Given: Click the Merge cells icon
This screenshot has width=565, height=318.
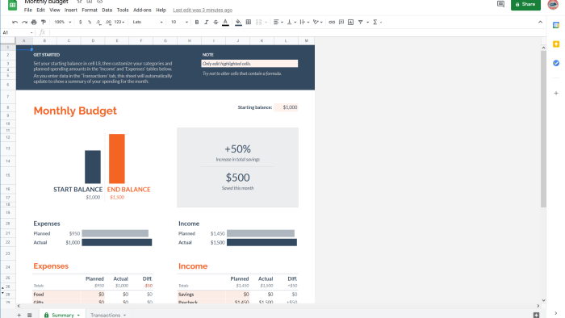Looking at the screenshot, I should 259,23.
